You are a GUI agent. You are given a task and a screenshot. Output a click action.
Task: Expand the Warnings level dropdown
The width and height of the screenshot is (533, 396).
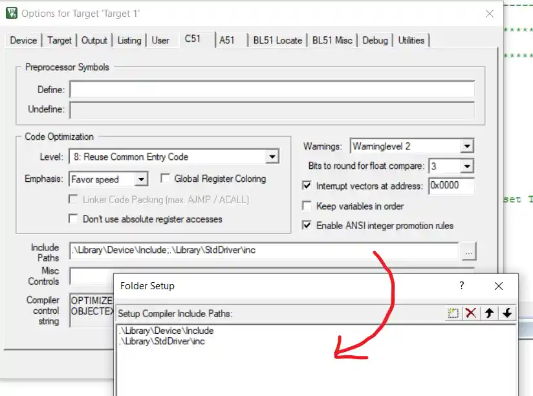coord(467,146)
